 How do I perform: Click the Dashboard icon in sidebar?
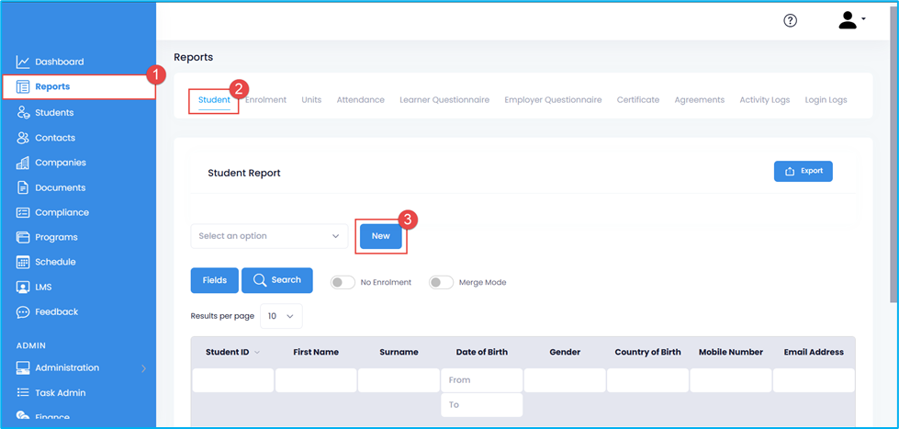pyautogui.click(x=23, y=62)
